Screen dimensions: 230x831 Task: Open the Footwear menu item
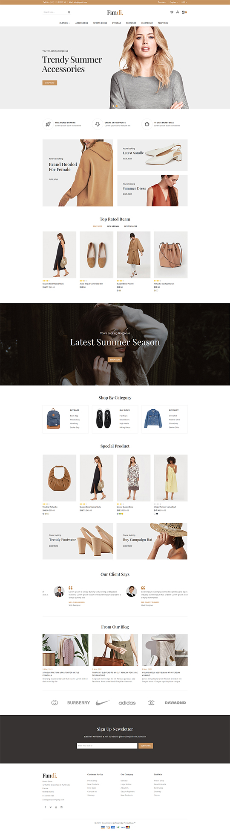point(131,23)
